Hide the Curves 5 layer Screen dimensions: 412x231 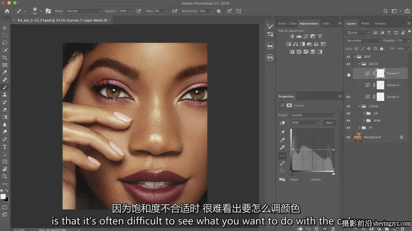pyautogui.click(x=348, y=97)
